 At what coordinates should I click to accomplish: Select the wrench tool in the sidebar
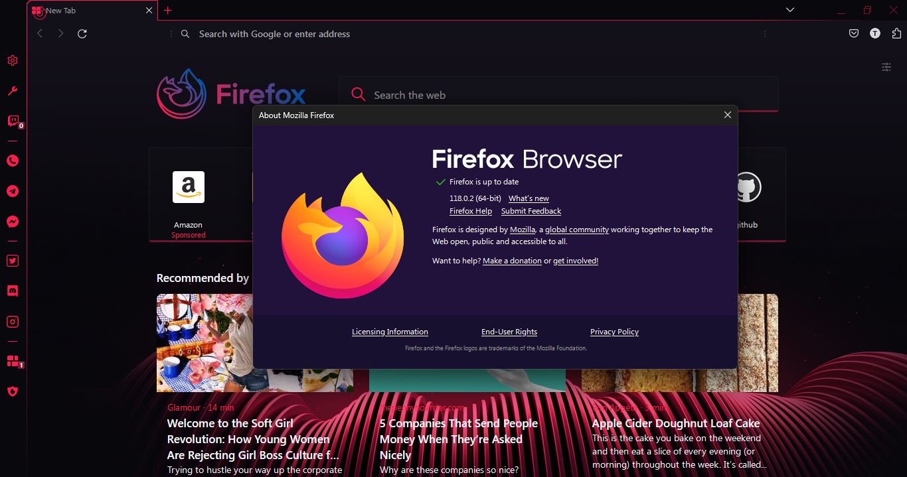pos(13,90)
